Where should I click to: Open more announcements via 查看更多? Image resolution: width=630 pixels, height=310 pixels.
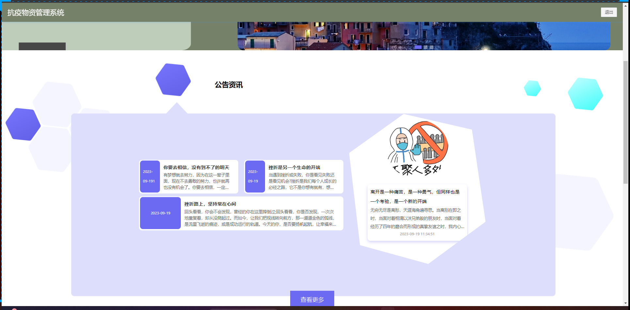tap(312, 299)
